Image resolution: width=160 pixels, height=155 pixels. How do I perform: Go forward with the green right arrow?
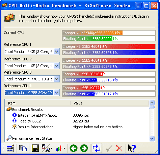[84, 148]
